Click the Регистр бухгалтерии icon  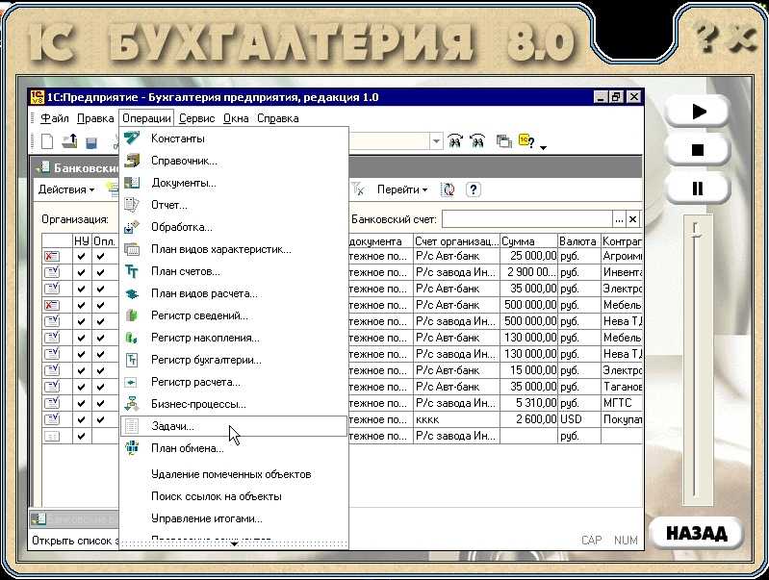tap(132, 360)
